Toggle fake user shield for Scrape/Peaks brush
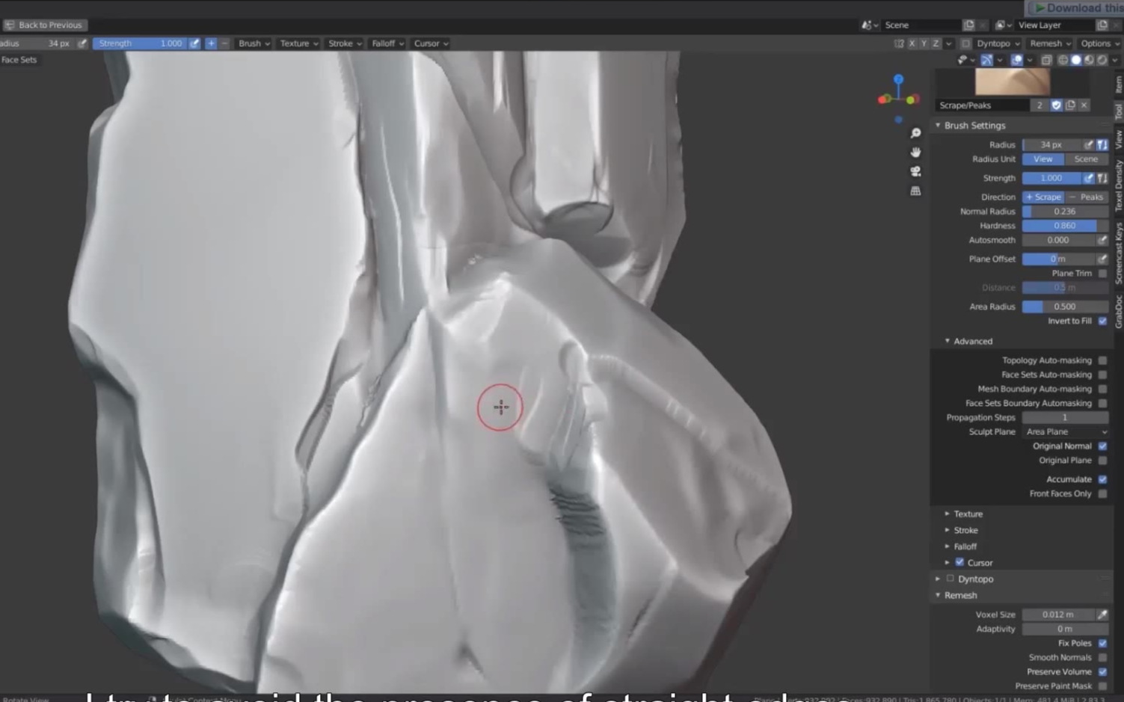The width and height of the screenshot is (1124, 702). (x=1056, y=105)
